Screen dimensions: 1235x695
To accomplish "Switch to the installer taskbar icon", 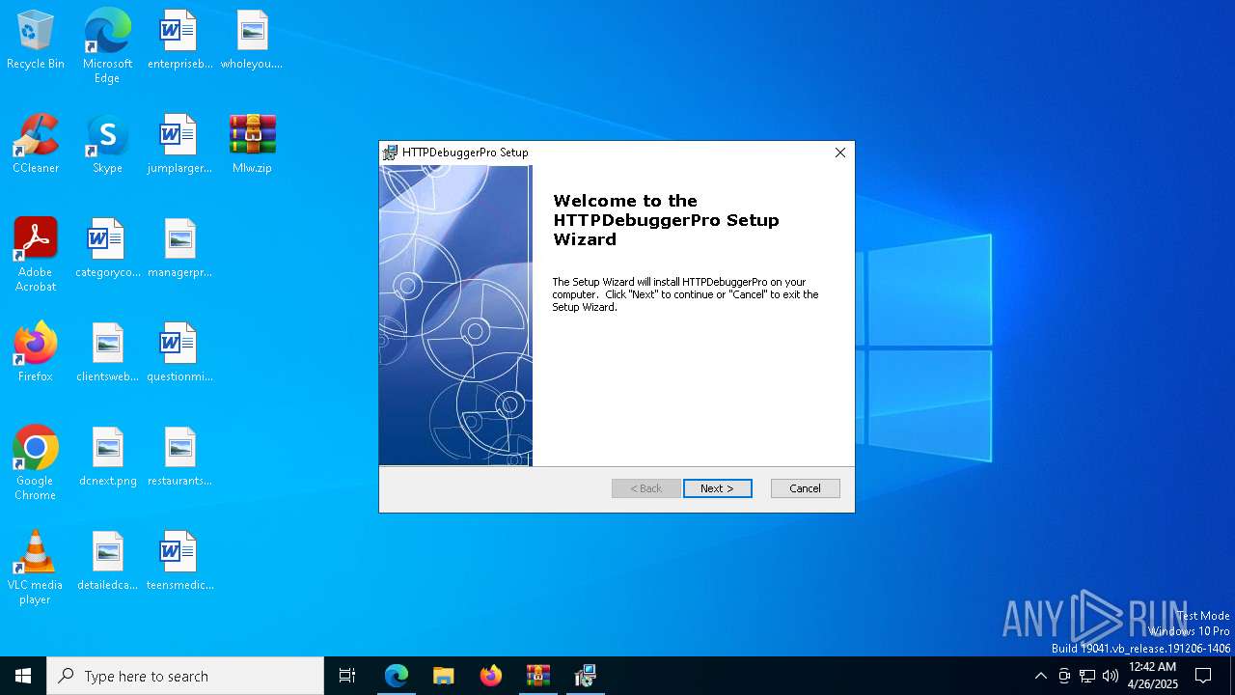I will pos(586,676).
